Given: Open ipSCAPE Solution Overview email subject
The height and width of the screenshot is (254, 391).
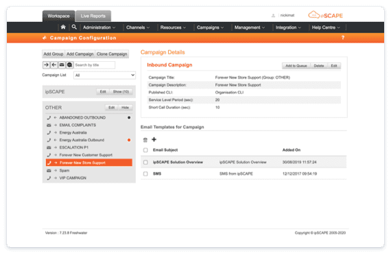Looking at the screenshot, I should [178, 162].
